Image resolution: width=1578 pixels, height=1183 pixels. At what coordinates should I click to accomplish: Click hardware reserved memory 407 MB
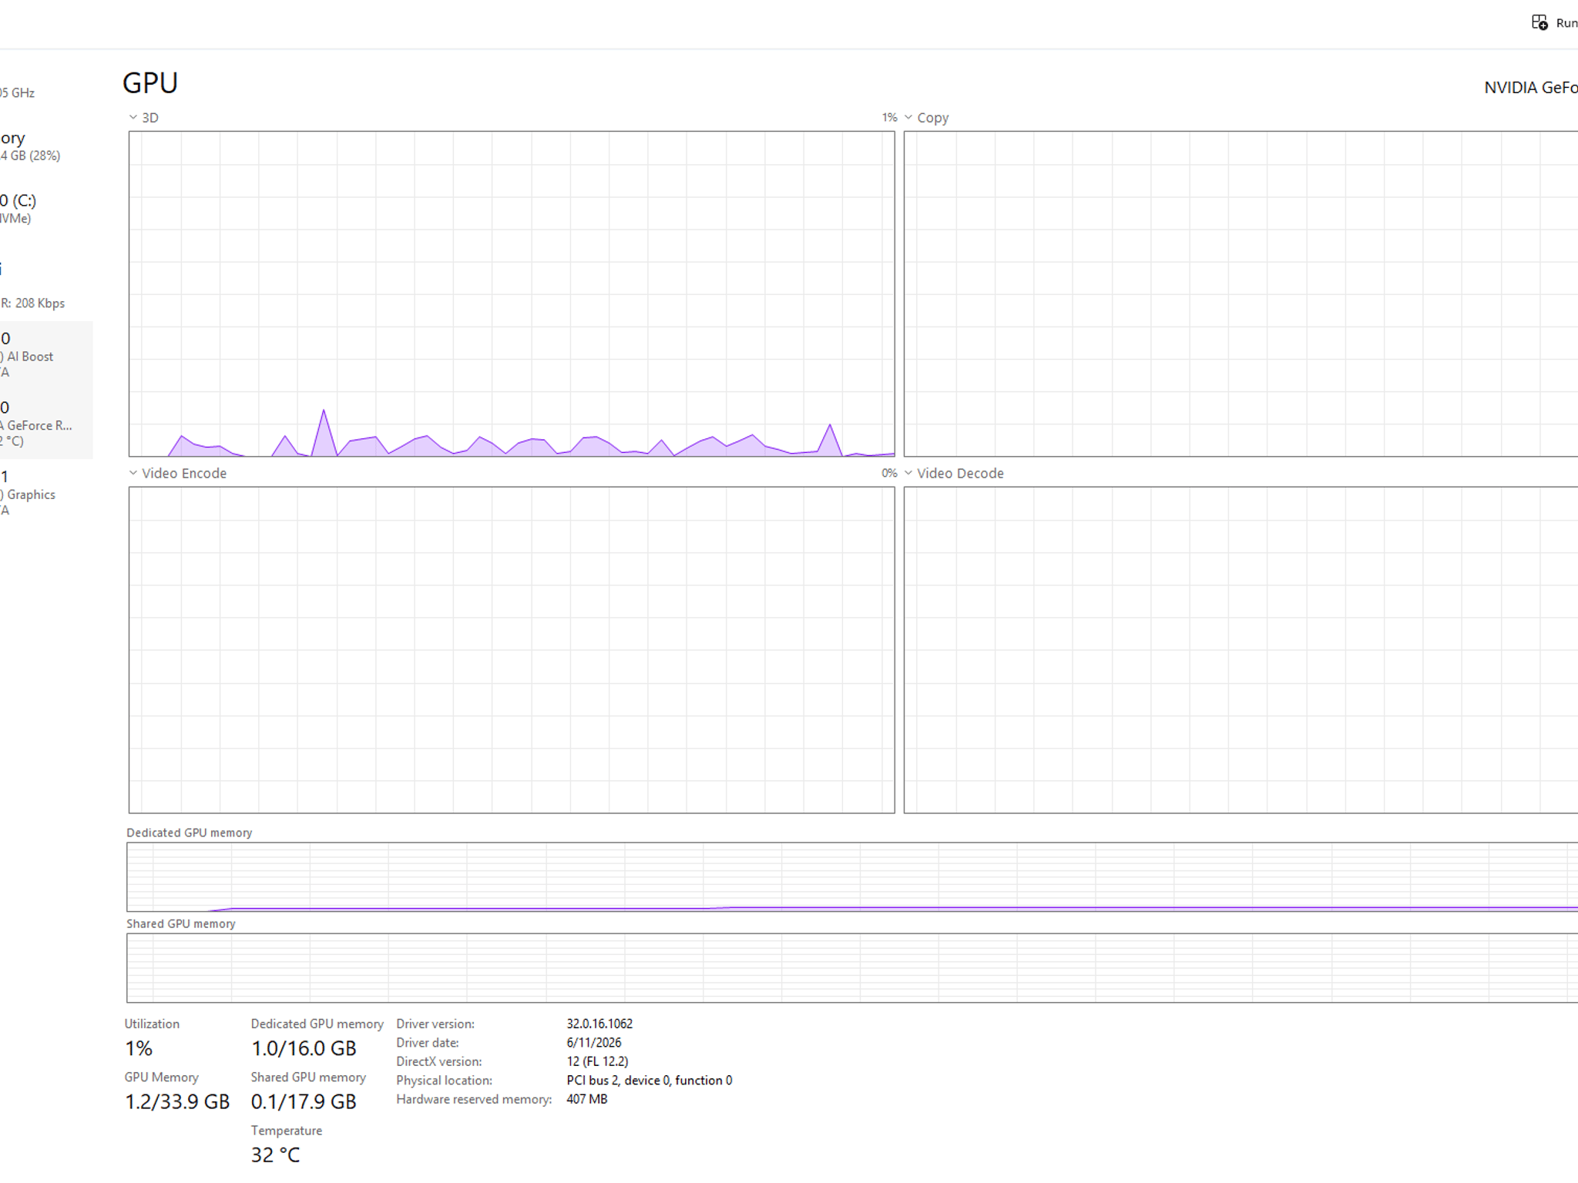tap(586, 1099)
